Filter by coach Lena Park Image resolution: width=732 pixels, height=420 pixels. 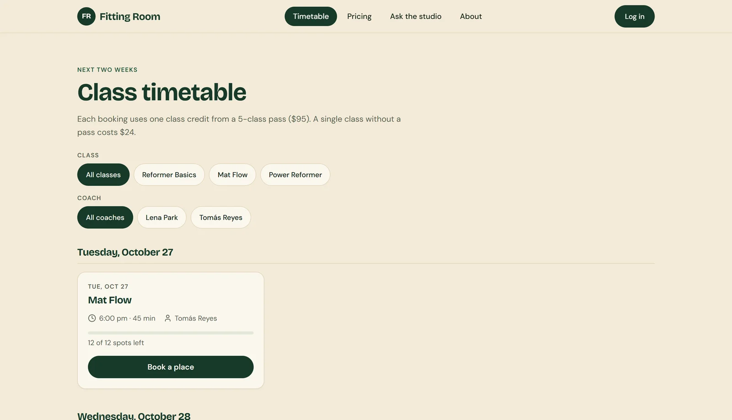click(x=161, y=218)
